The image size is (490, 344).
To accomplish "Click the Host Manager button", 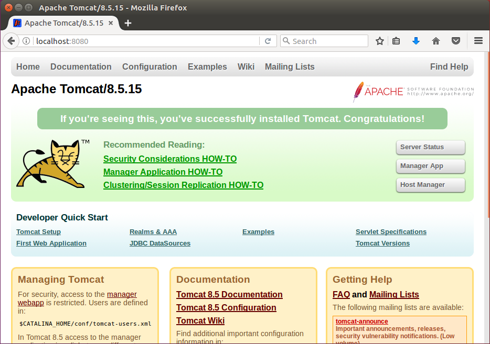I will tap(431, 185).
